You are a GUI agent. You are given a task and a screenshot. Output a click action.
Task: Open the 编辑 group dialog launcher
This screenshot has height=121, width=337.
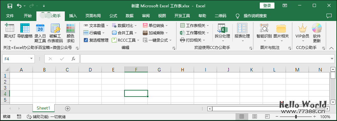point(174,49)
